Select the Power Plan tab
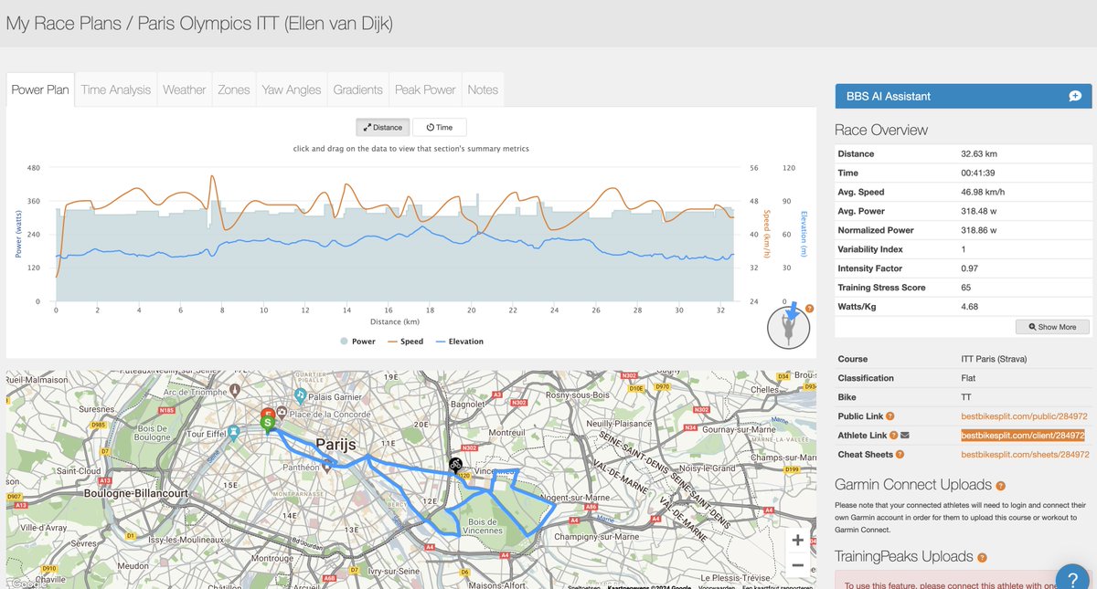This screenshot has height=589, width=1097. (x=40, y=89)
